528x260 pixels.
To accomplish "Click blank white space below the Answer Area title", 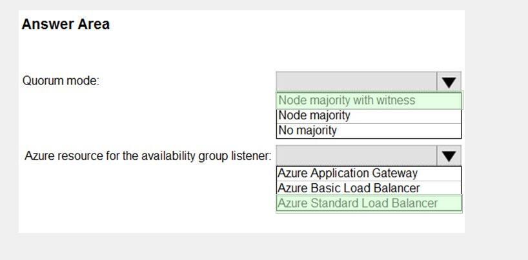I will (168, 50).
